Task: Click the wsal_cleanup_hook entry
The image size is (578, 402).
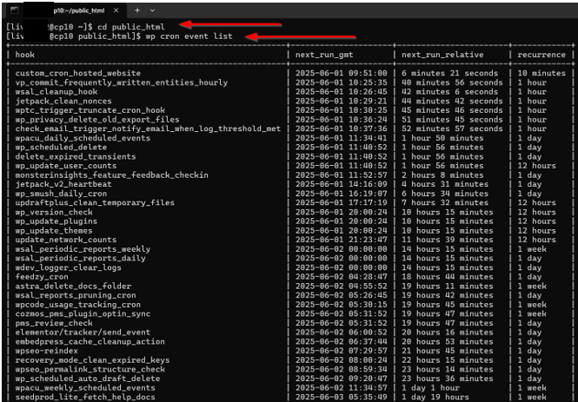Action: tap(56, 92)
